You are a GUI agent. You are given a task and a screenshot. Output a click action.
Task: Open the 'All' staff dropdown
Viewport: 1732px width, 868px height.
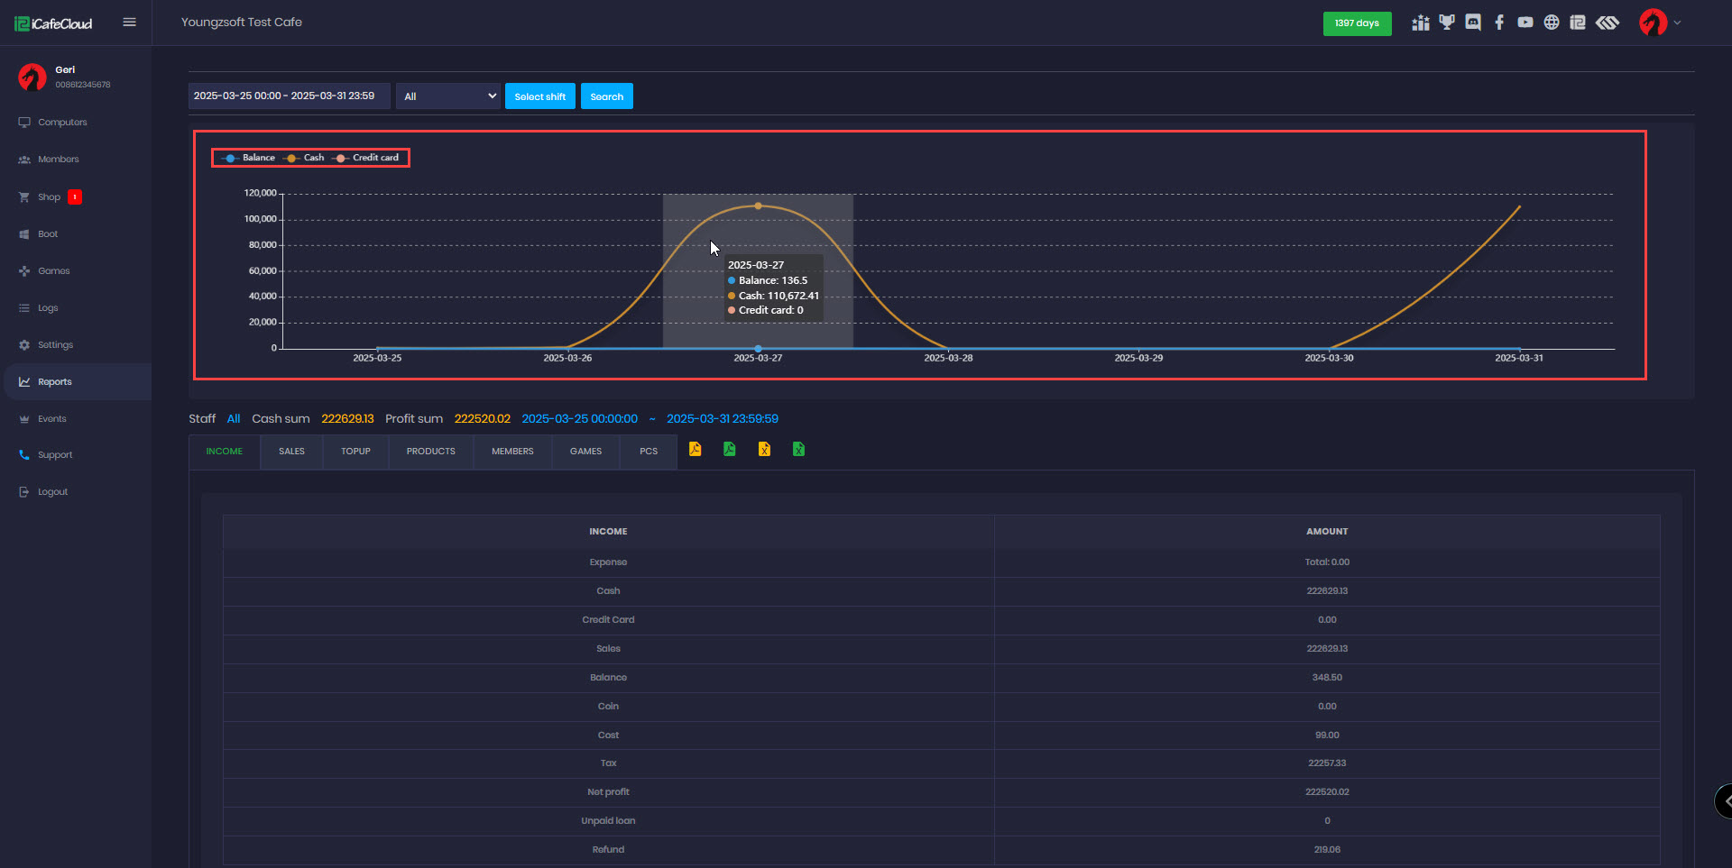pos(448,96)
